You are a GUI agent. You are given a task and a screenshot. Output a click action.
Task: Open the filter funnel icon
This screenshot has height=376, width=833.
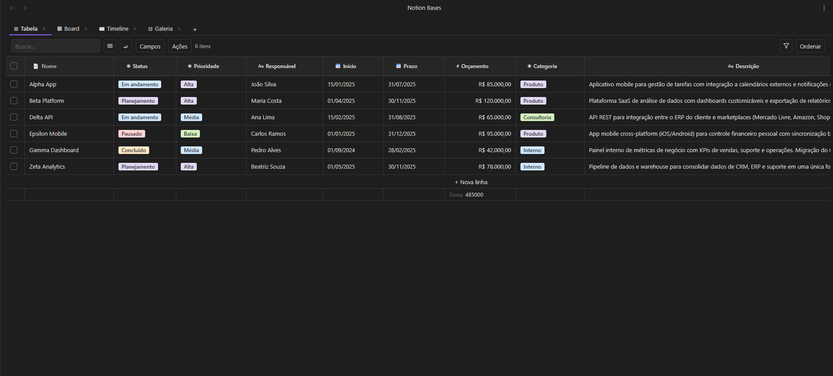pyautogui.click(x=786, y=46)
